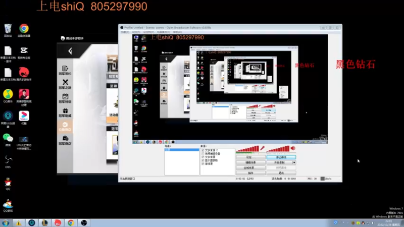Select the 优酷 desktop icon
The width and height of the screenshot is (404, 227).
click(x=24, y=118)
